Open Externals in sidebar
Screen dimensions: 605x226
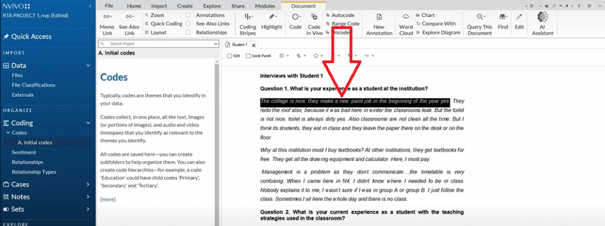pyautogui.click(x=23, y=94)
